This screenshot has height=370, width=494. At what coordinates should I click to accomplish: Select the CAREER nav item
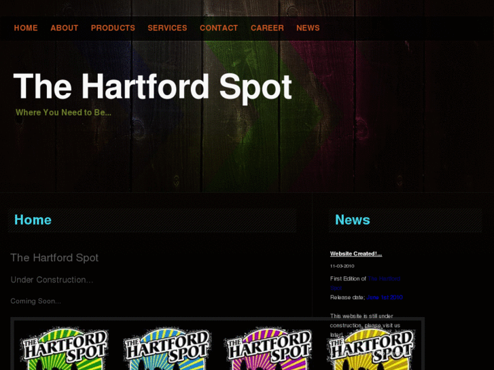(x=267, y=28)
